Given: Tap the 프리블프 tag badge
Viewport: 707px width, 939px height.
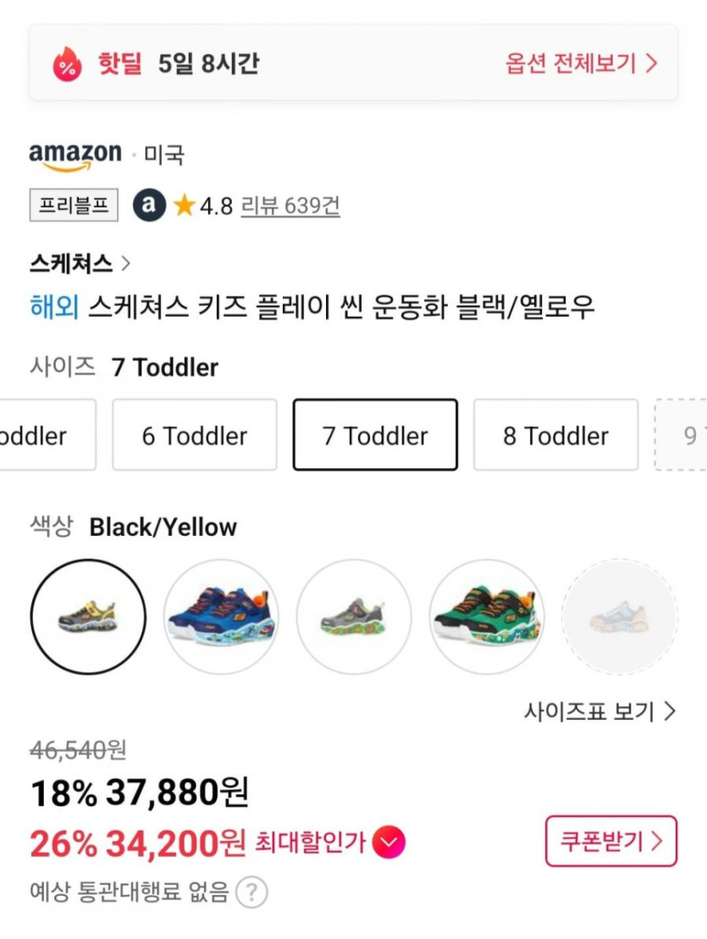Looking at the screenshot, I should 74,205.
